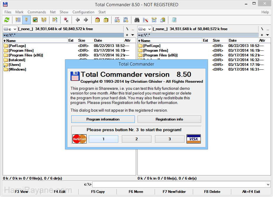Click the copy names to clipboard icon
The image size is (273, 197).
(163, 20)
